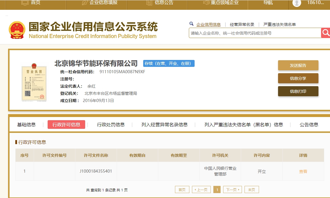Go to the 首页 pagination button
The height and width of the screenshot is (198, 330).
(182, 190)
